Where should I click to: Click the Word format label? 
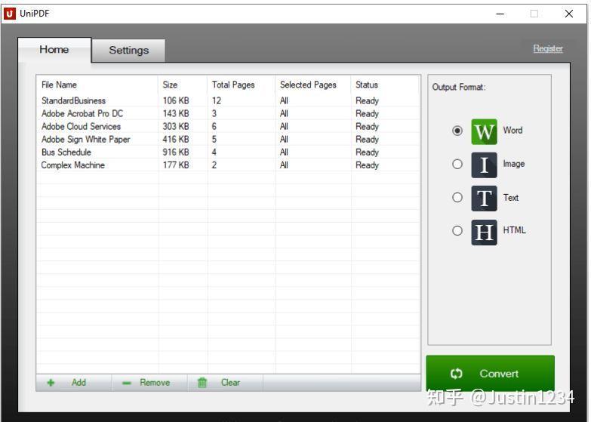tap(513, 131)
